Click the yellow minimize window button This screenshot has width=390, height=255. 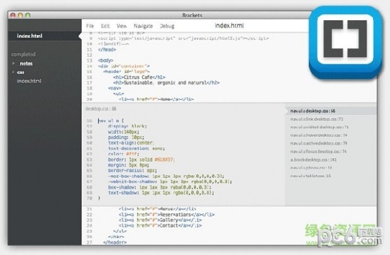(x=20, y=15)
